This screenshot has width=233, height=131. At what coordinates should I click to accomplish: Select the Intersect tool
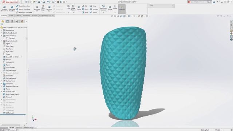[94, 9]
